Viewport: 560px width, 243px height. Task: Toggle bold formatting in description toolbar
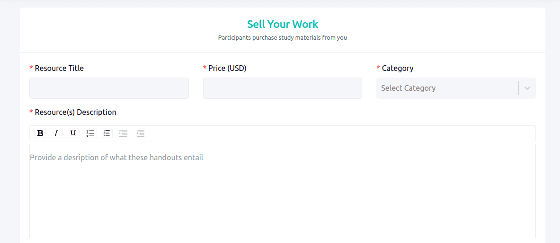40,133
